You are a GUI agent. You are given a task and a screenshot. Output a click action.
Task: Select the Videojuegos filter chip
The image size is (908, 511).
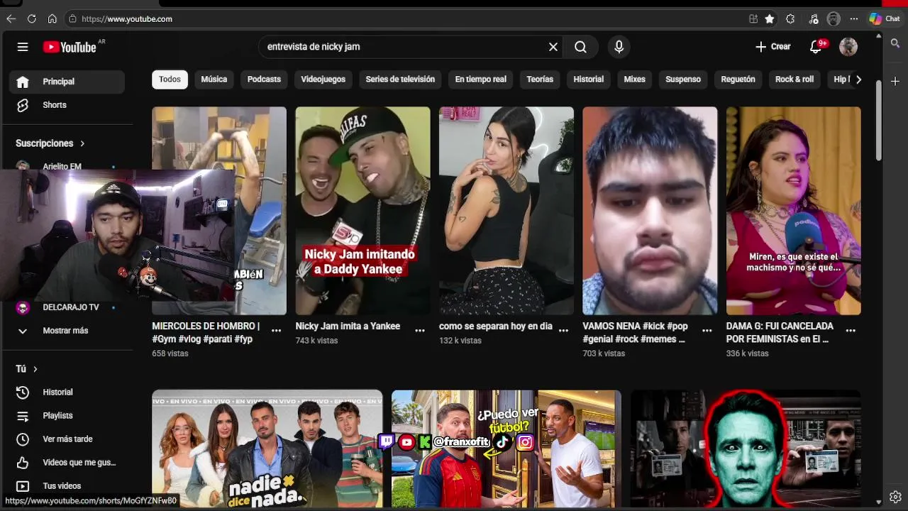pos(323,79)
